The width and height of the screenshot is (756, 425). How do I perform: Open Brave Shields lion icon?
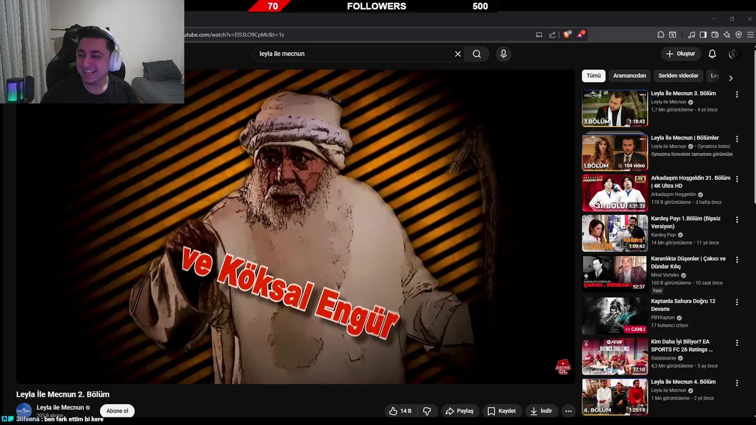click(568, 34)
